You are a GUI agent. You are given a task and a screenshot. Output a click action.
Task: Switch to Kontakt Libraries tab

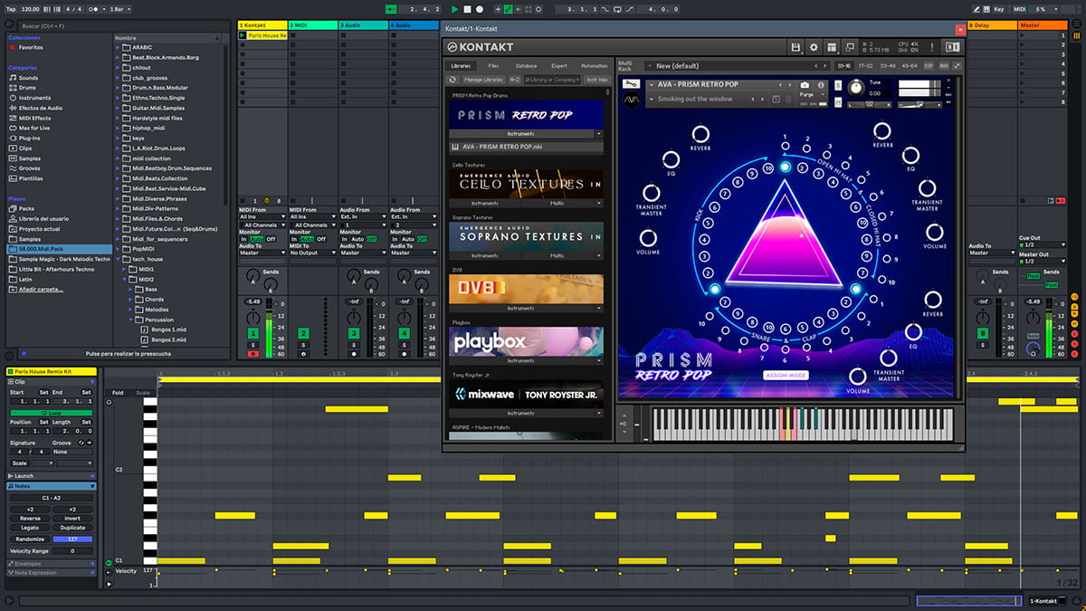[x=461, y=66]
